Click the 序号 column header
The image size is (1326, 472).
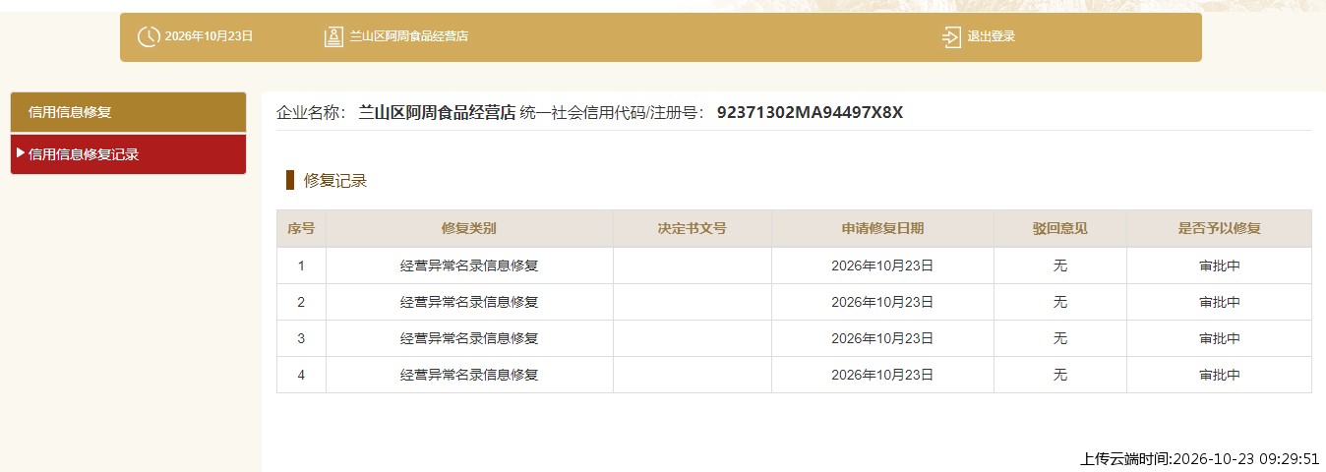(301, 228)
